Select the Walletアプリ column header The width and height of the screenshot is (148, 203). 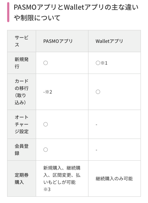pyautogui.click(x=109, y=41)
